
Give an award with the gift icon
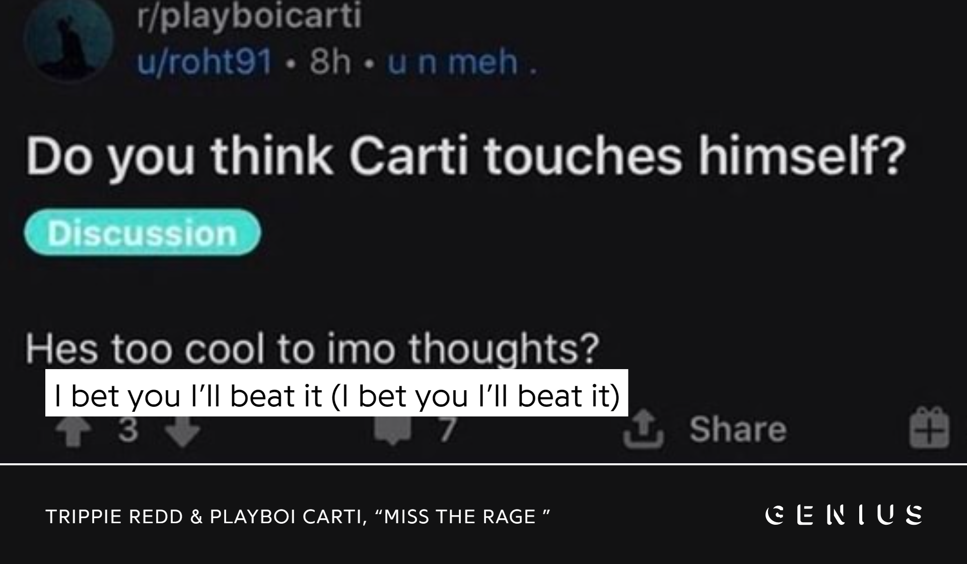(929, 428)
